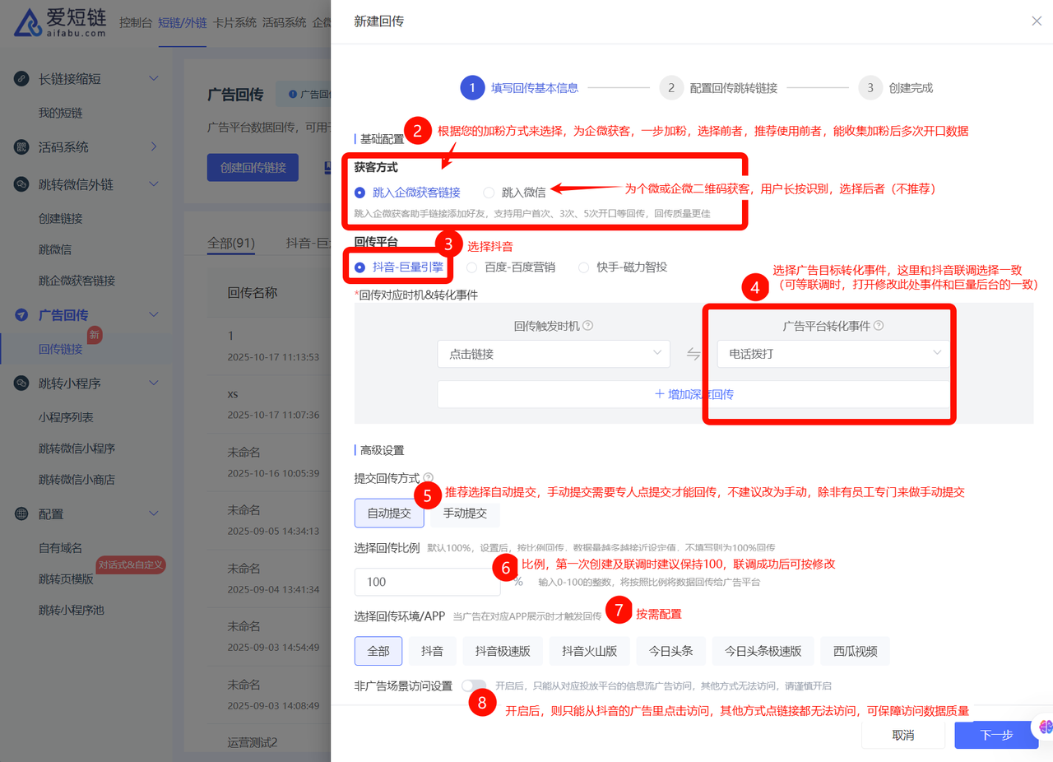The image size is (1053, 762).
Task: Select 百度-百度营销 as the callback platform
Action: (x=471, y=267)
